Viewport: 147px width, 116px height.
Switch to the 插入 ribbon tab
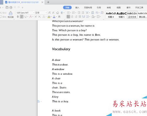click(x=77, y=8)
